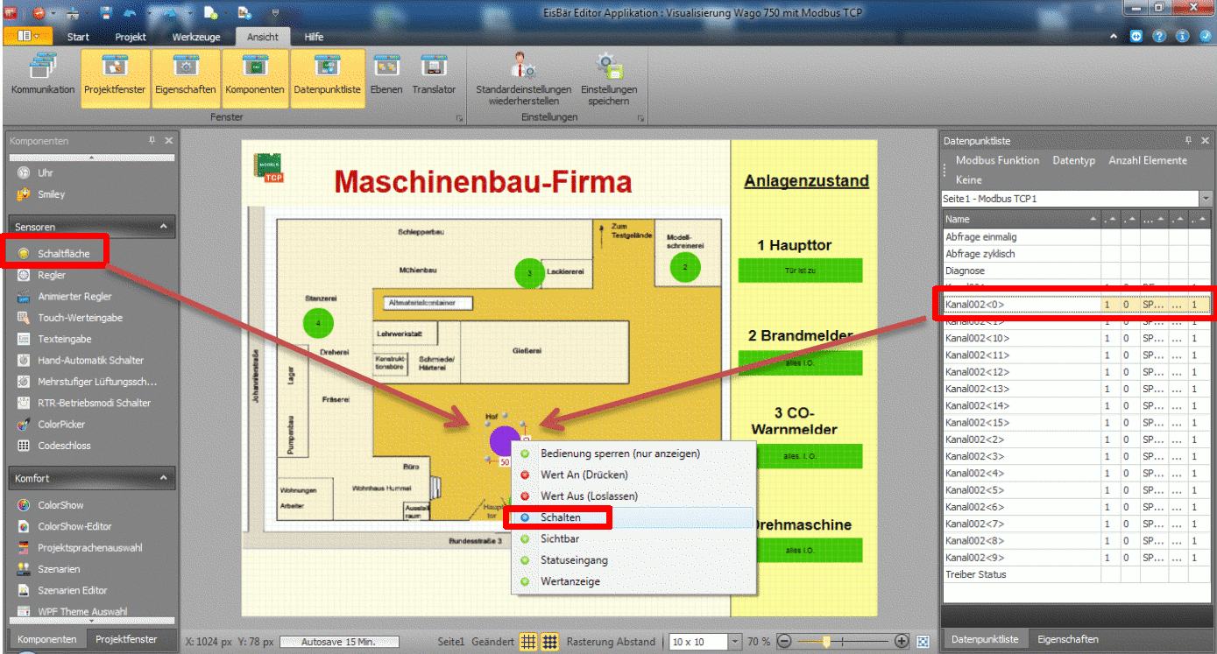Select the Uhr component
This screenshot has width=1217, height=654.
[35, 173]
